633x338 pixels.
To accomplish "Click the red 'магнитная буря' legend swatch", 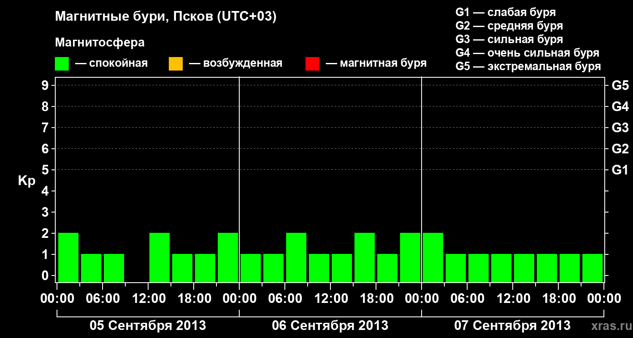I will (x=312, y=64).
